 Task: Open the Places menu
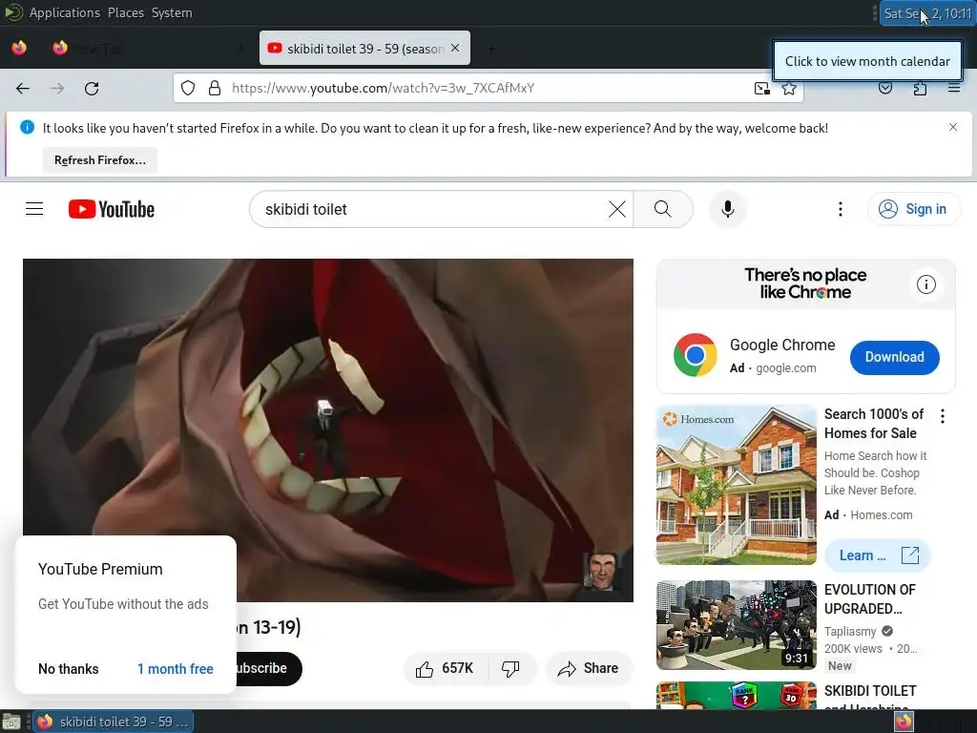pos(125,12)
